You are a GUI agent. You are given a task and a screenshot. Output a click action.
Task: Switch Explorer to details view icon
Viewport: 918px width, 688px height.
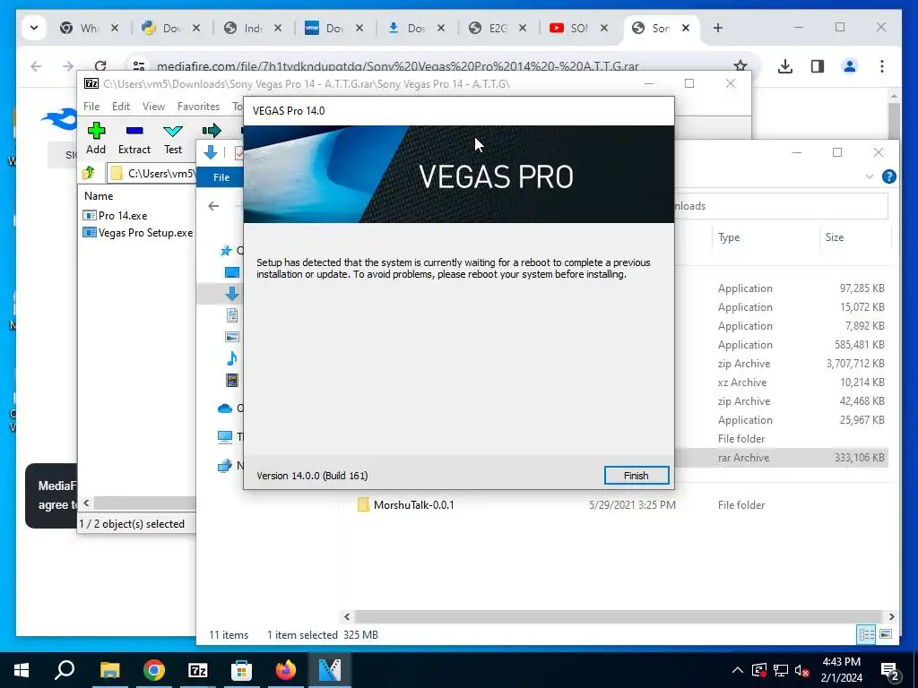(x=867, y=634)
